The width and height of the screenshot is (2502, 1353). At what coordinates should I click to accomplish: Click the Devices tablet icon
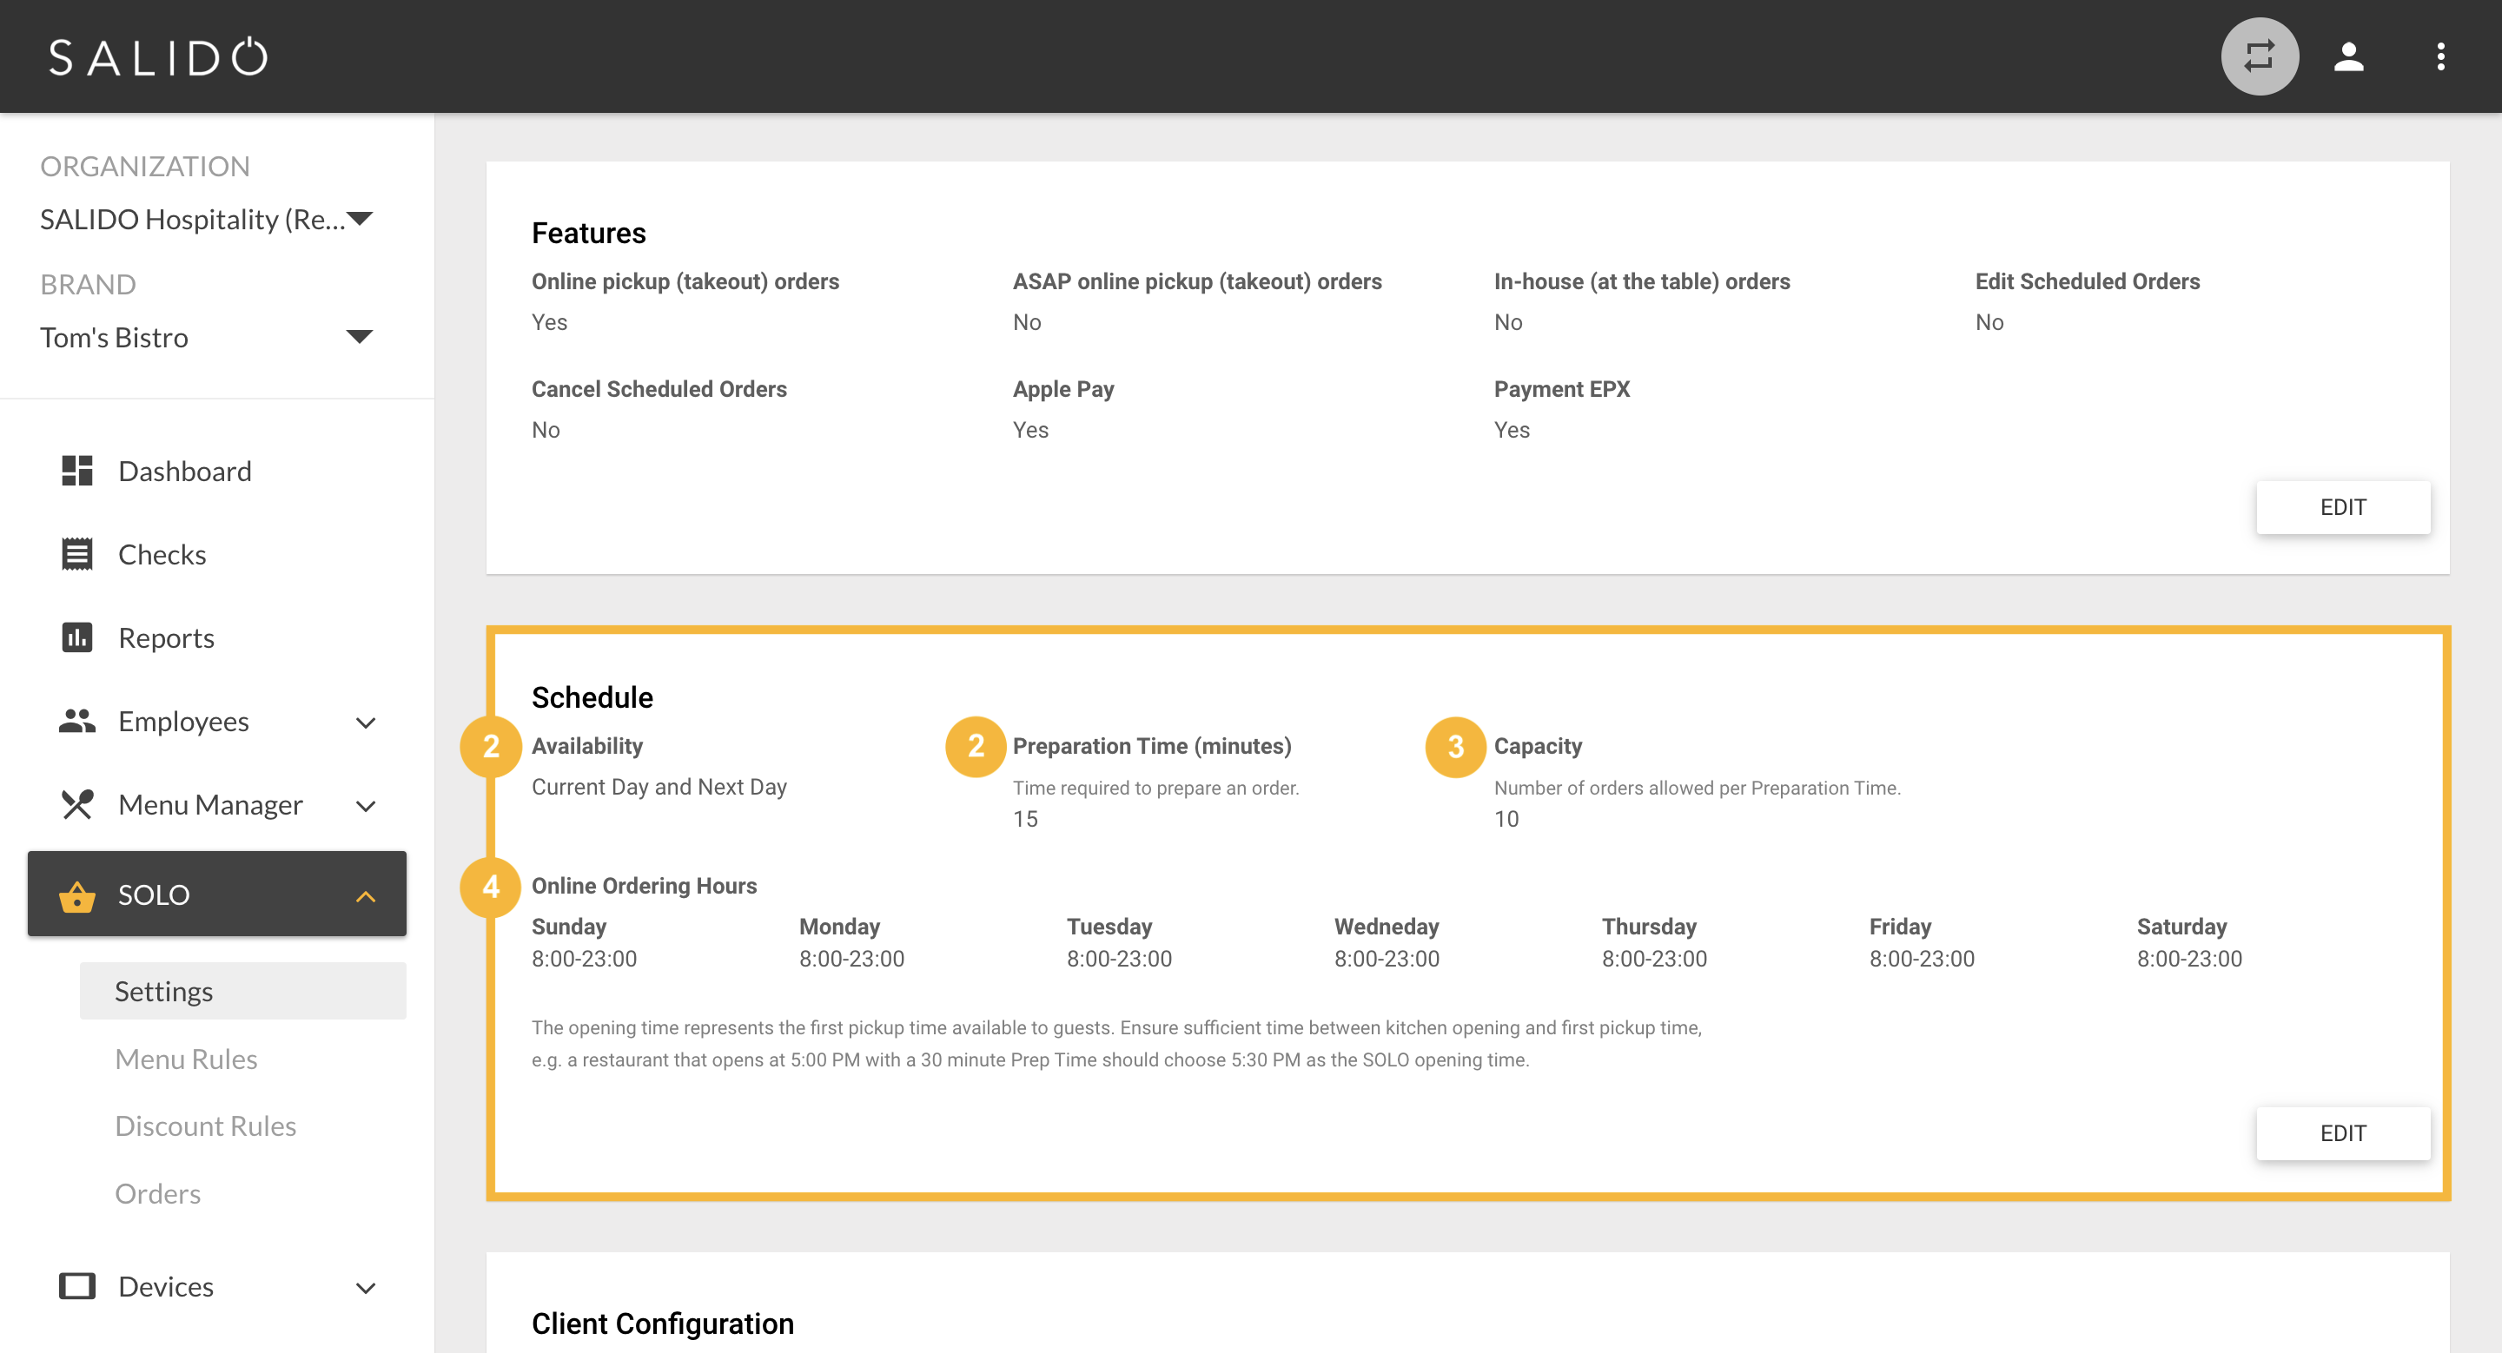[76, 1286]
